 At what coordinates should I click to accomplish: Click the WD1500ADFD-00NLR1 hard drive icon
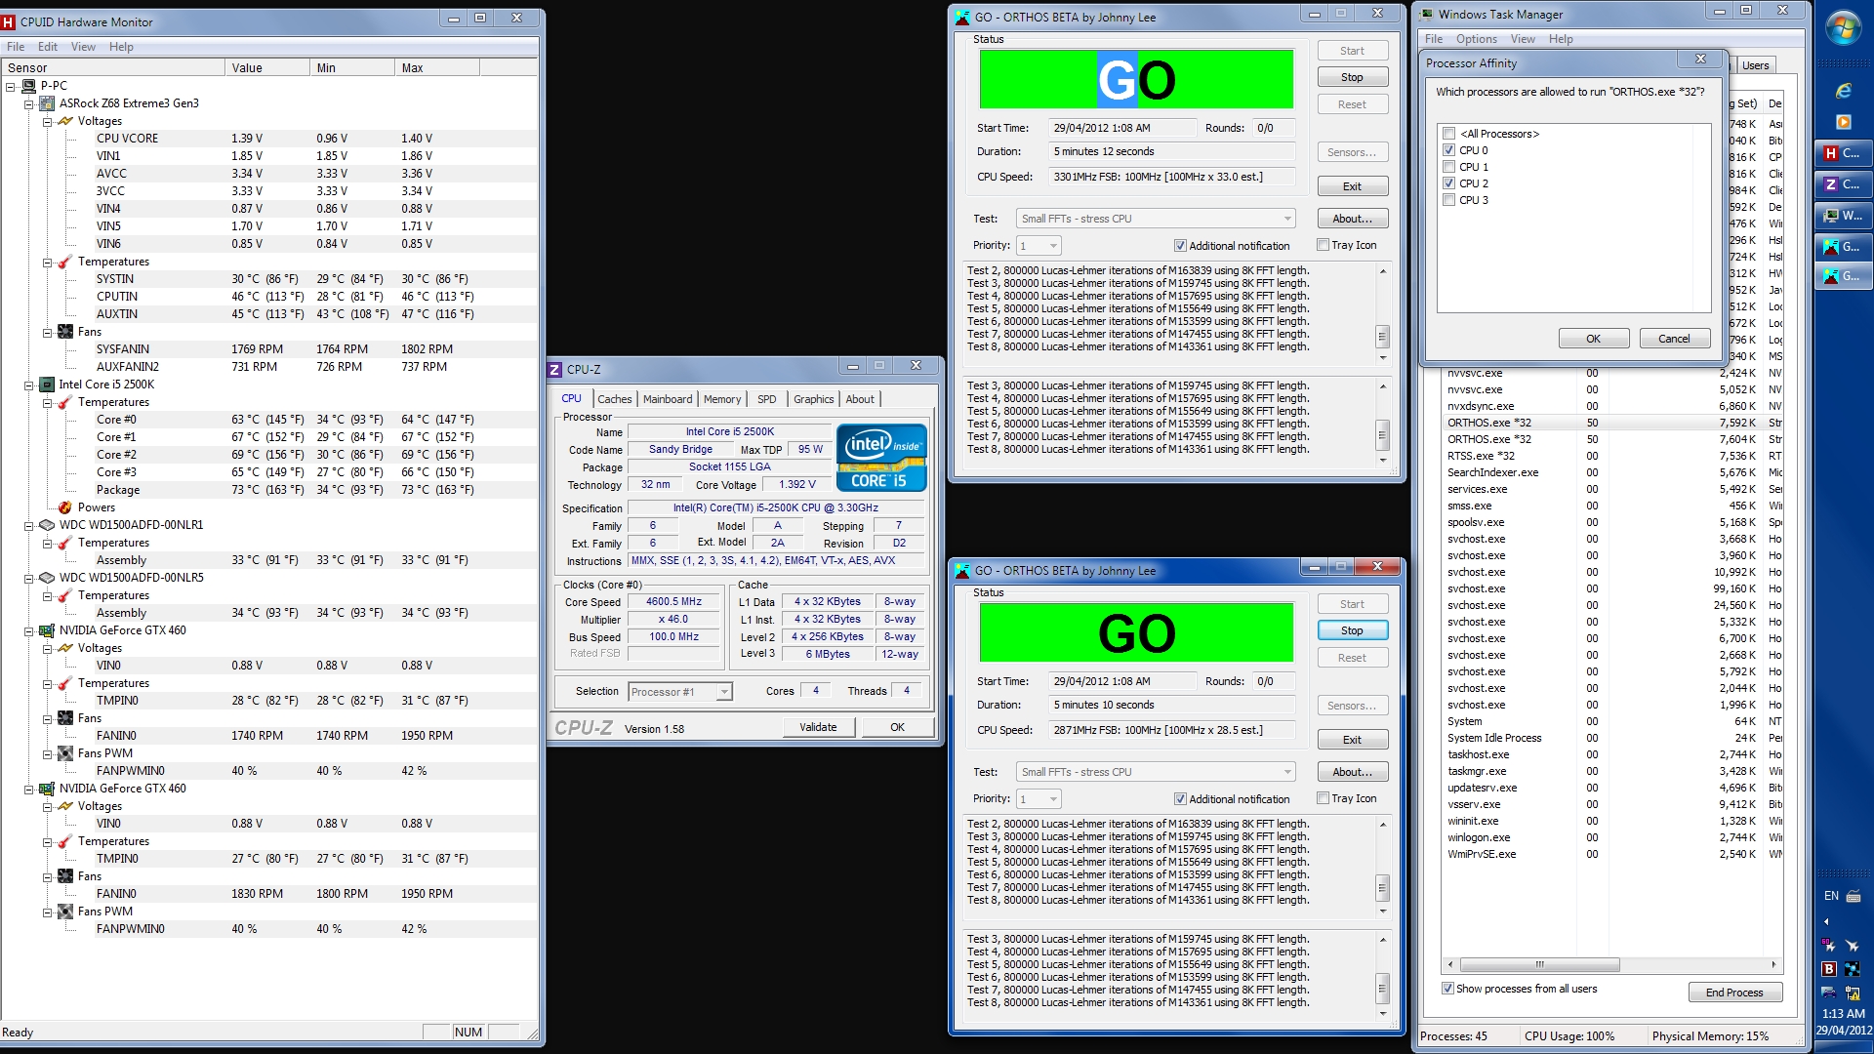coord(47,525)
